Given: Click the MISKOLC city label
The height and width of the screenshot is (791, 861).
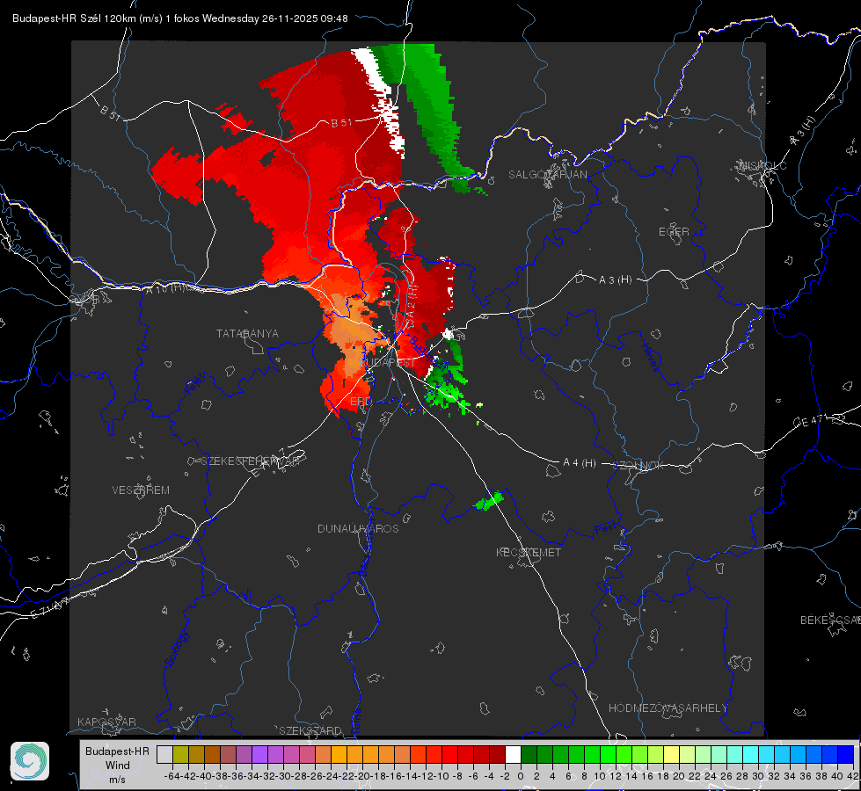Looking at the screenshot, I should (762, 165).
